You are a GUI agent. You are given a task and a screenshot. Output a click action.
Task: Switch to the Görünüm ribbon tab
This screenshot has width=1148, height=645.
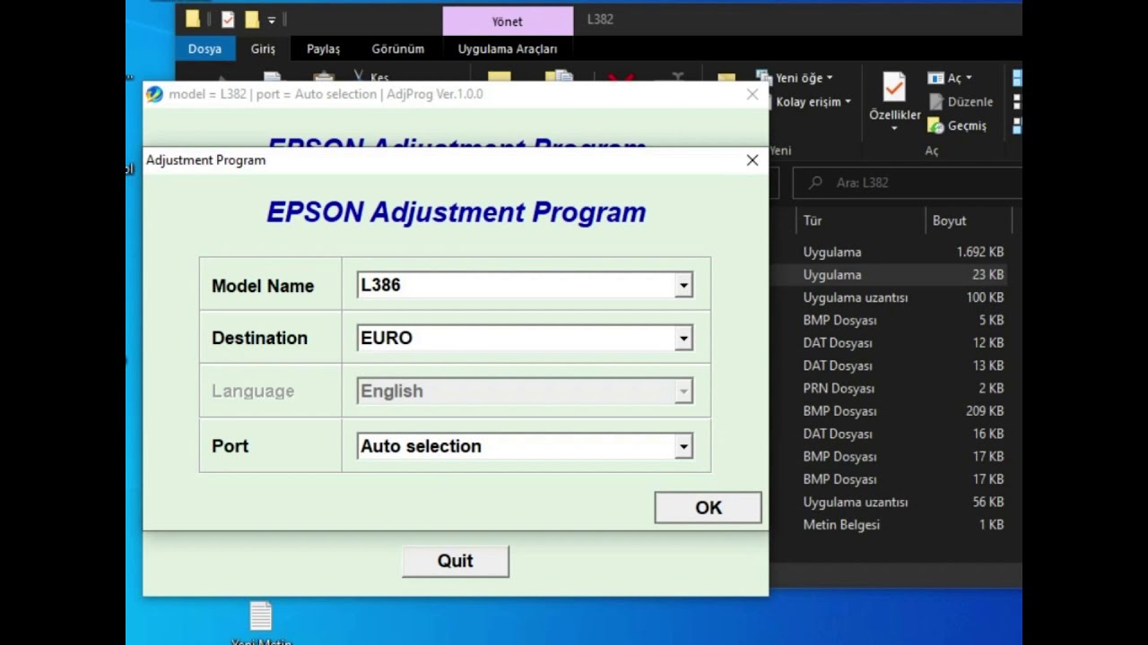point(397,49)
